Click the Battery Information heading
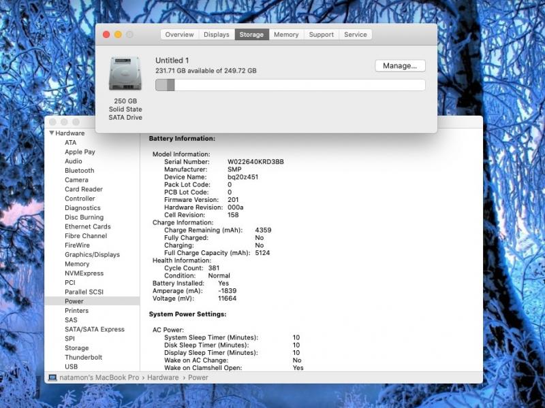The width and height of the screenshot is (545, 408). pyautogui.click(x=182, y=139)
